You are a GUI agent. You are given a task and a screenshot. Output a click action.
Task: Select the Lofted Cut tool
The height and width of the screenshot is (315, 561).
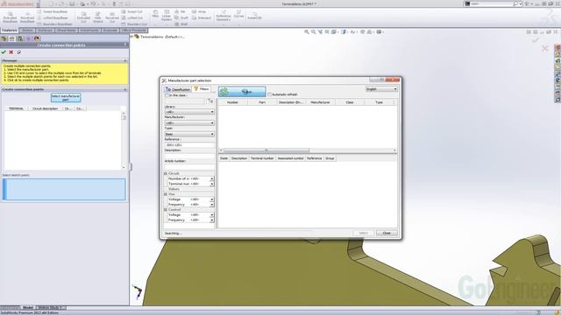click(x=132, y=17)
